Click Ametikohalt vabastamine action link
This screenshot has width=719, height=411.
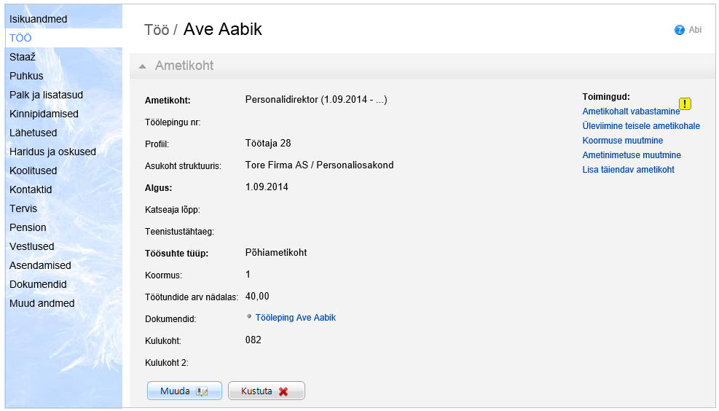coord(630,111)
